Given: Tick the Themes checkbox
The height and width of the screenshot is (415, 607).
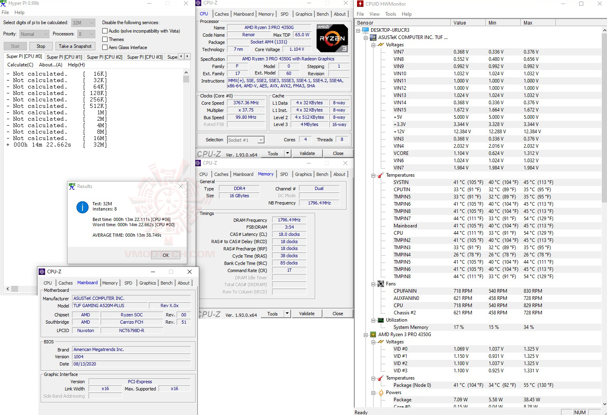Looking at the screenshot, I should (x=105, y=39).
